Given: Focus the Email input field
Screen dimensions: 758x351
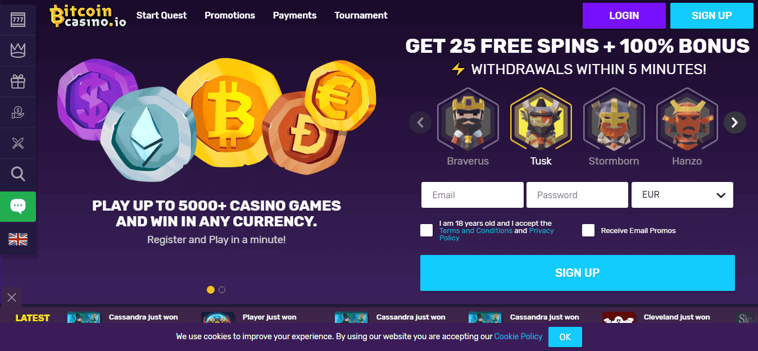Looking at the screenshot, I should 473,195.
